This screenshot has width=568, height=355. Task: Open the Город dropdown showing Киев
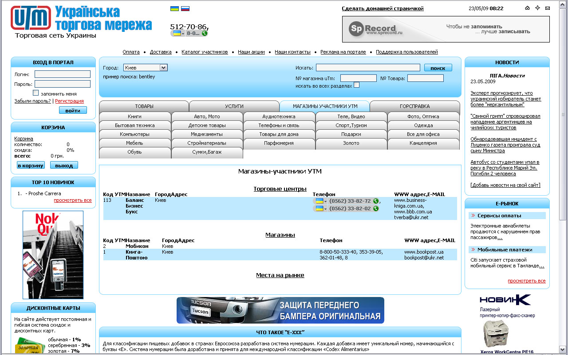[145, 68]
